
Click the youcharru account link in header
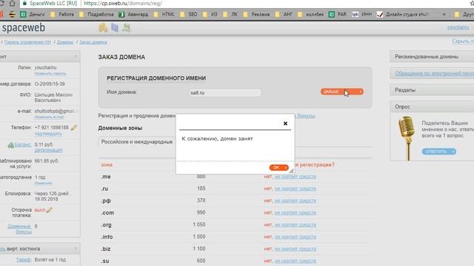tap(458, 27)
